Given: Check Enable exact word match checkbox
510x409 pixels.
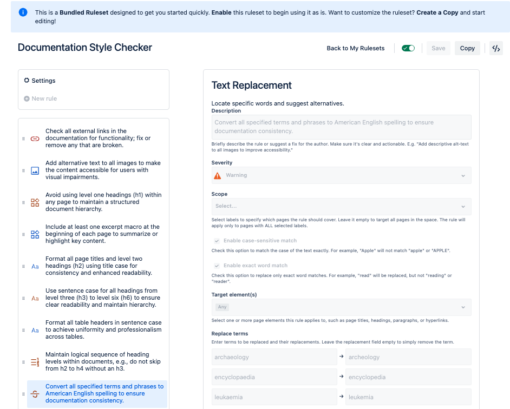Looking at the screenshot, I should tap(217, 266).
